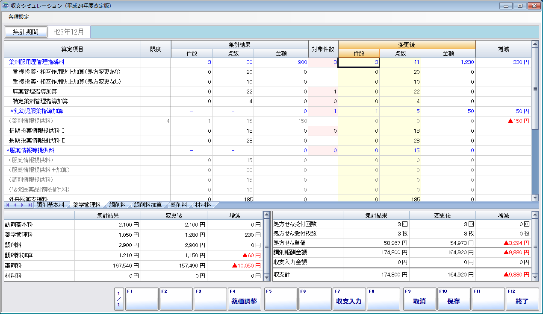Click the page indicator 1/1 button
Image resolution: width=543 pixels, height=314 pixels.
(119, 299)
